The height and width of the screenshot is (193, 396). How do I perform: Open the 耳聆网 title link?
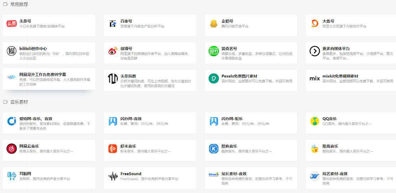(25, 174)
